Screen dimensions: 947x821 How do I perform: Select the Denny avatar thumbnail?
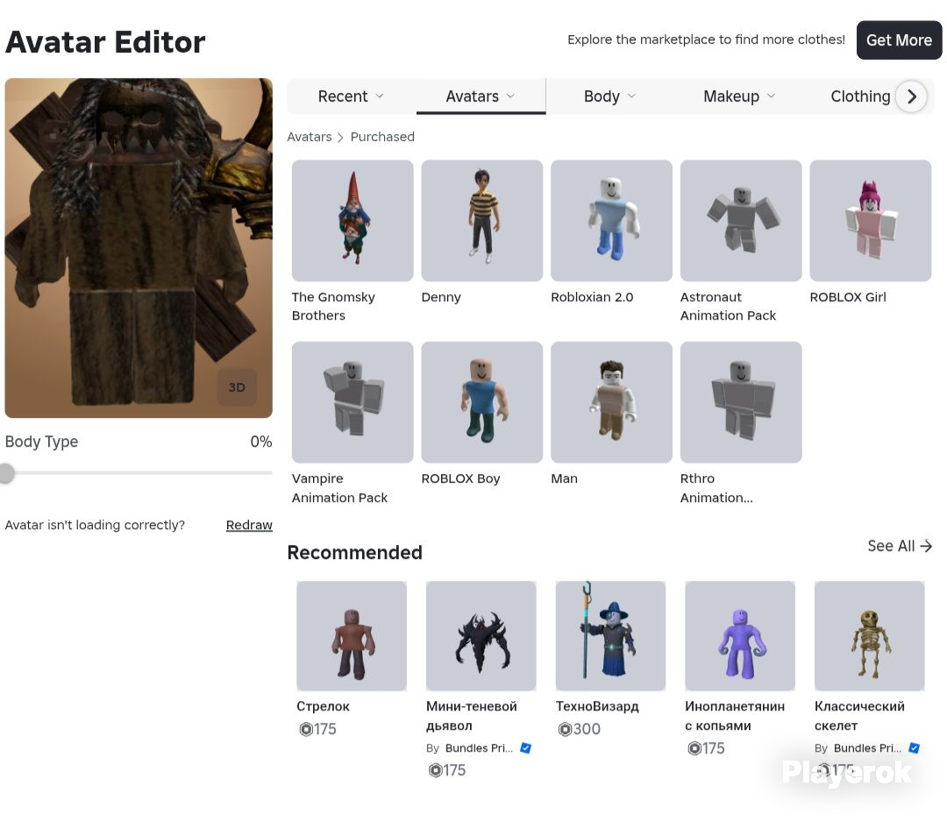(482, 220)
